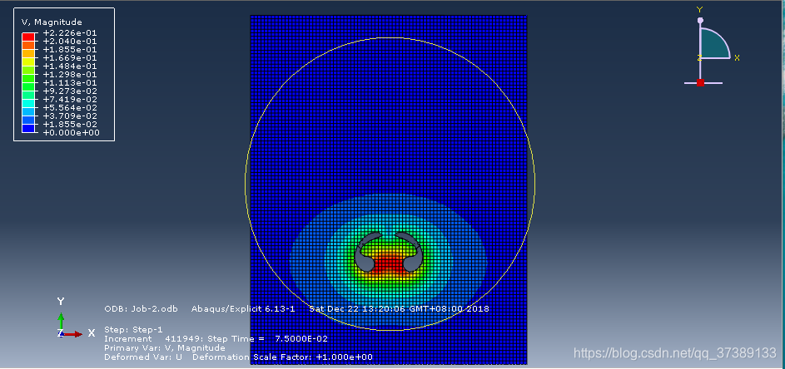Click the X label on the view compass
Screen dimensions: 785x369
click(738, 57)
